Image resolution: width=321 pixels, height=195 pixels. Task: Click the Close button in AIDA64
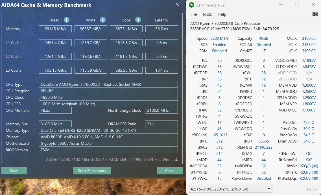170,171
